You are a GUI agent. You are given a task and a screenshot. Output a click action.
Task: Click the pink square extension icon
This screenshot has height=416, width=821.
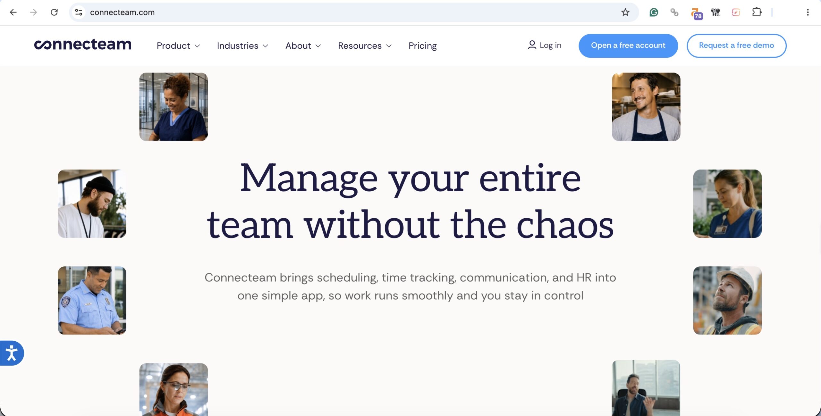(736, 12)
